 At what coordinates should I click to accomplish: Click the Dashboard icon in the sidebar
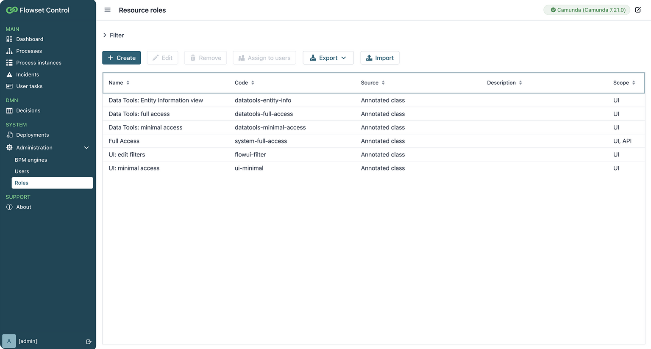(x=9, y=39)
